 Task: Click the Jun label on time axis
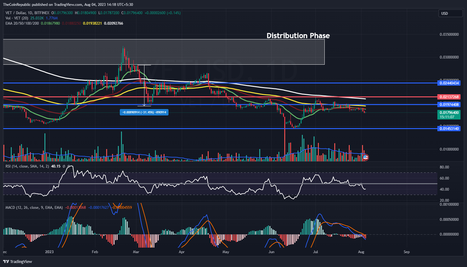[x=271, y=252]
